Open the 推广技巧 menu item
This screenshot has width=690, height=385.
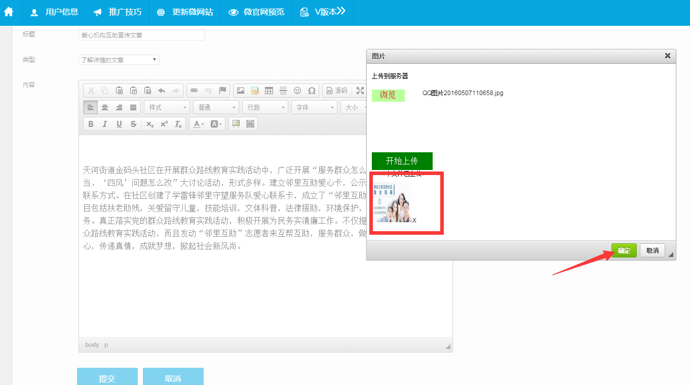[118, 12]
